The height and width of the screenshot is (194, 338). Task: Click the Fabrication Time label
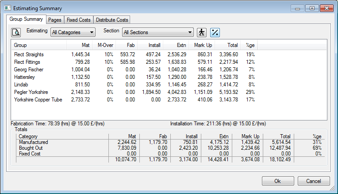click(x=58, y=124)
